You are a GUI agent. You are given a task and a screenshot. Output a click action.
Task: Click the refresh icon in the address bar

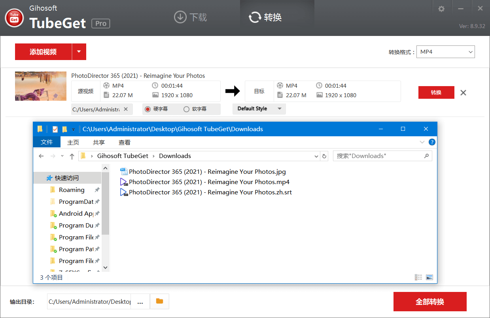[324, 156]
